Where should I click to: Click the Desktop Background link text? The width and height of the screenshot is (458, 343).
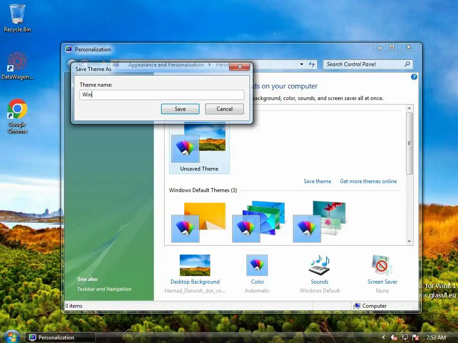[x=195, y=282]
